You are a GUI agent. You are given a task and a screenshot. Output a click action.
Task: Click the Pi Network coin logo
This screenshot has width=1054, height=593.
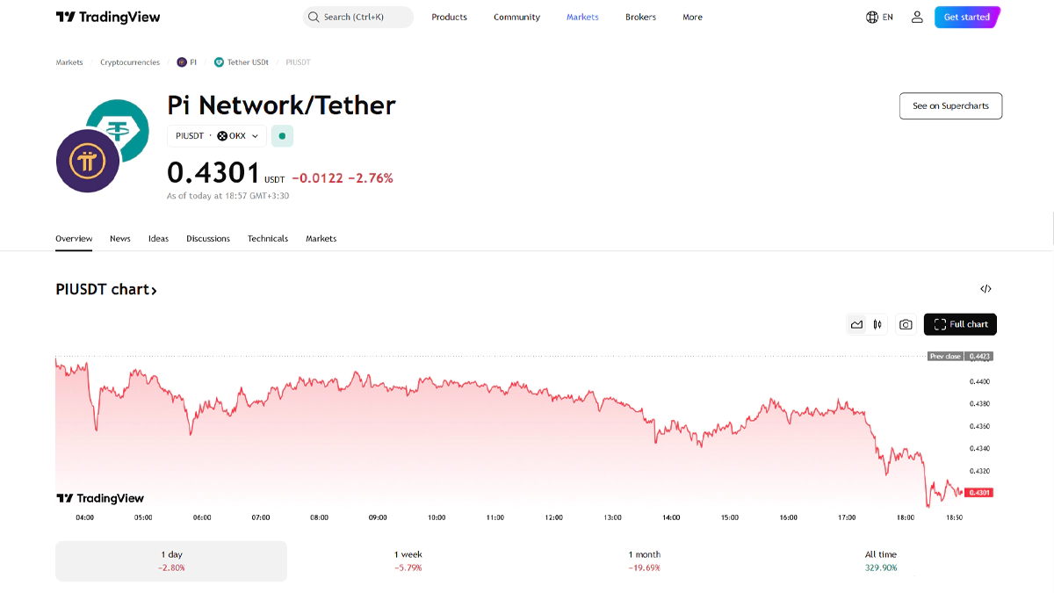pos(88,162)
